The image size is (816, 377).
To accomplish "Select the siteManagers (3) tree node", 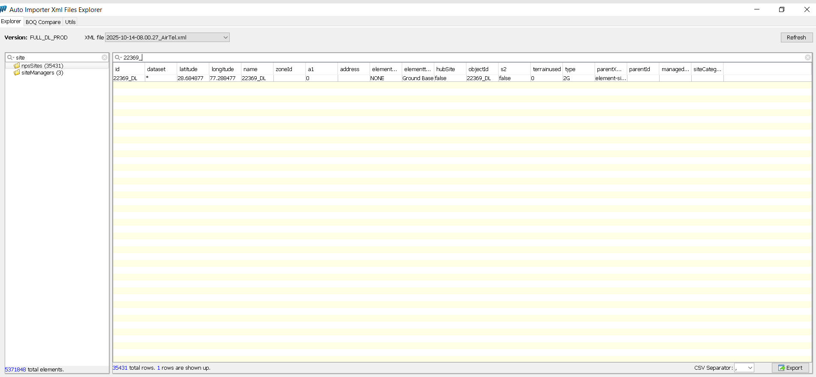I will coord(42,73).
